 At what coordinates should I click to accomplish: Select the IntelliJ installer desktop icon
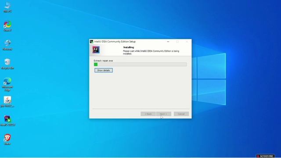(x=7, y=121)
